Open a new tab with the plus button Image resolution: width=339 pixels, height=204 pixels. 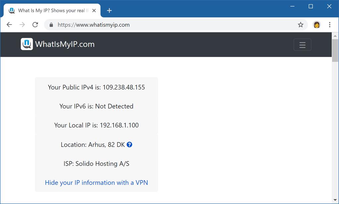pyautogui.click(x=109, y=10)
